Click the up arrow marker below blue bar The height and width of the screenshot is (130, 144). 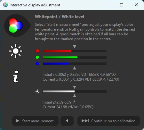[75, 68]
